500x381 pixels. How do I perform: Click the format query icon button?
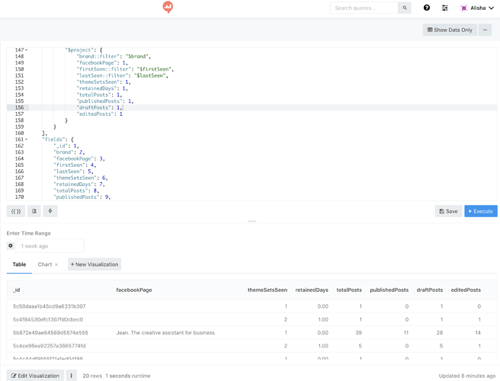point(34,211)
